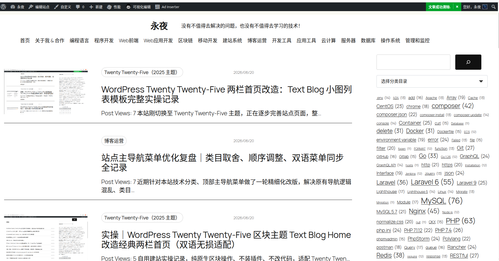
Task: Open the 移动开发 navigation menu
Action: pos(208,41)
